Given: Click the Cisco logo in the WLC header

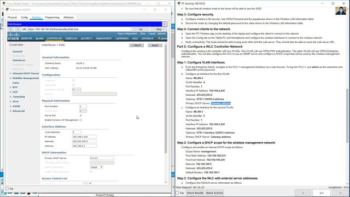Looking at the screenshot, I should point(13,37).
